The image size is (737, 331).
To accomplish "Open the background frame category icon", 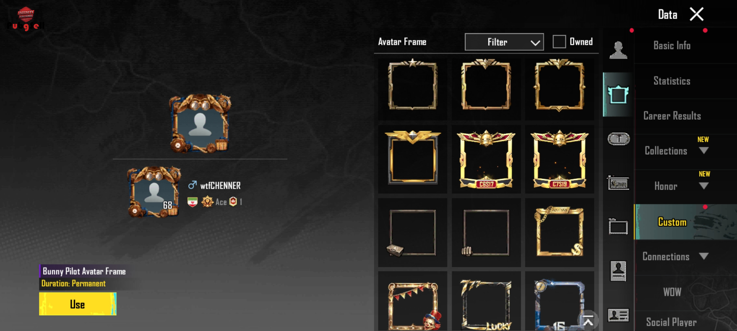I will tap(618, 227).
